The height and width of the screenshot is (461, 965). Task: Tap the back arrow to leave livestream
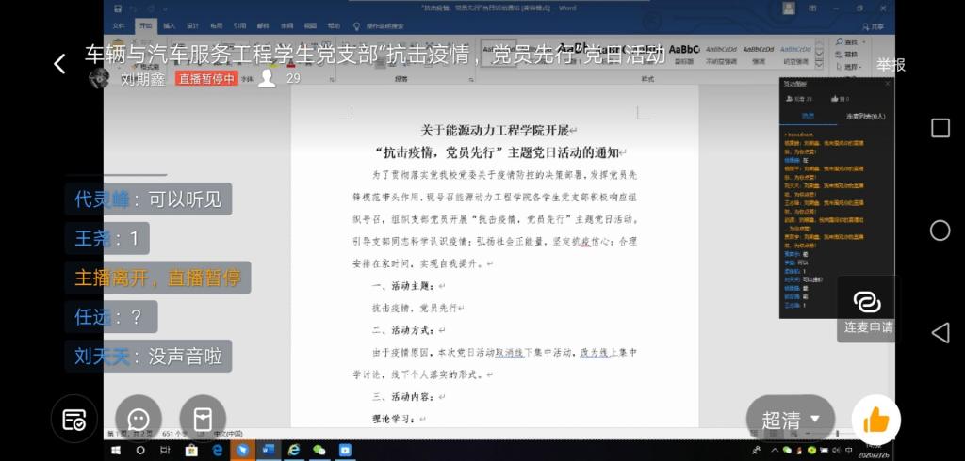pos(59,64)
